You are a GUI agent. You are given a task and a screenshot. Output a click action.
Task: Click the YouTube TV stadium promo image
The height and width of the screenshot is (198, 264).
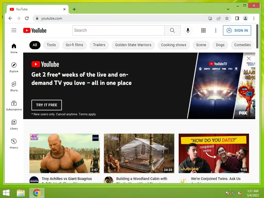pos(216,86)
